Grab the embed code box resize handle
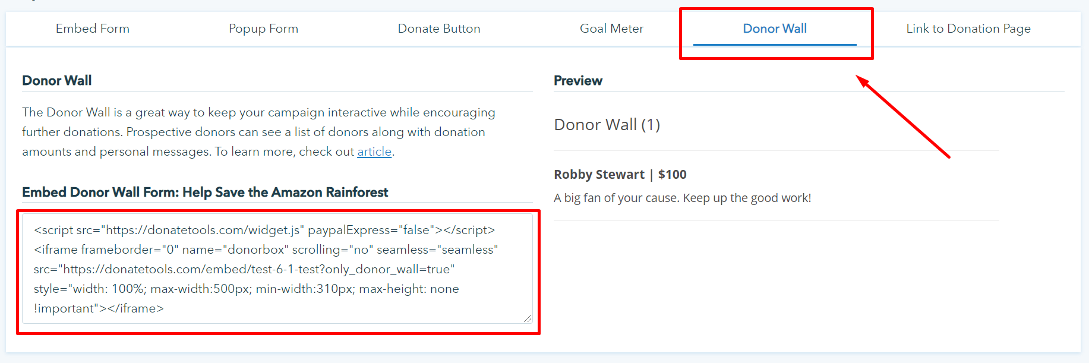The height and width of the screenshot is (363, 1089). 528,318
